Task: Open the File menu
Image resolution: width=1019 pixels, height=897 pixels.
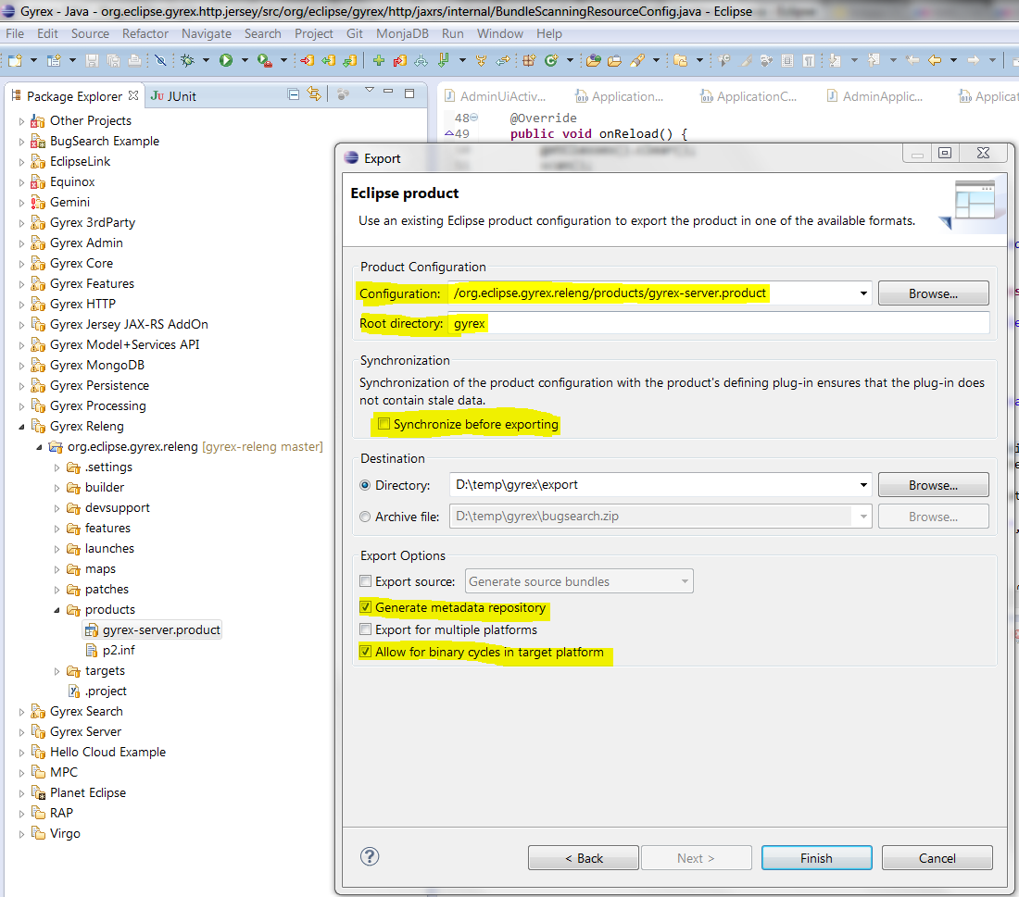Action: [14, 33]
